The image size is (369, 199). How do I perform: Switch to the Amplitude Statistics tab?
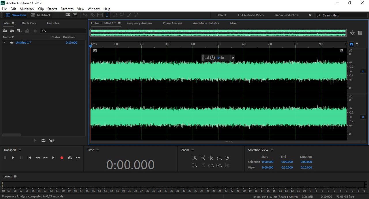tap(206, 23)
